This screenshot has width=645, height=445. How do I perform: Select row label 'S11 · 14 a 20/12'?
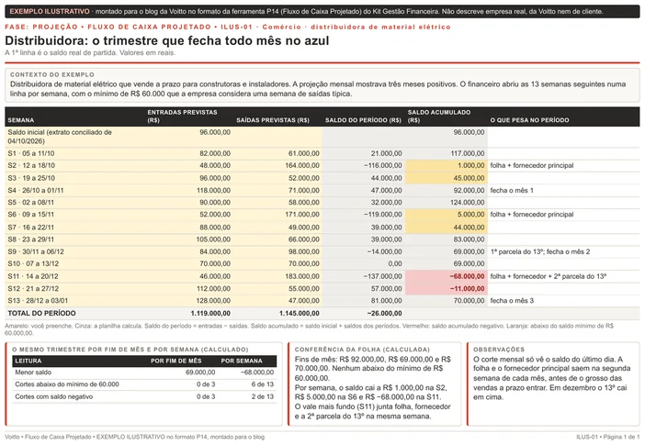(33, 276)
